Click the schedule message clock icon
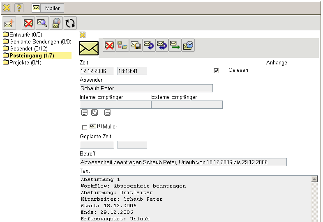 (188, 46)
